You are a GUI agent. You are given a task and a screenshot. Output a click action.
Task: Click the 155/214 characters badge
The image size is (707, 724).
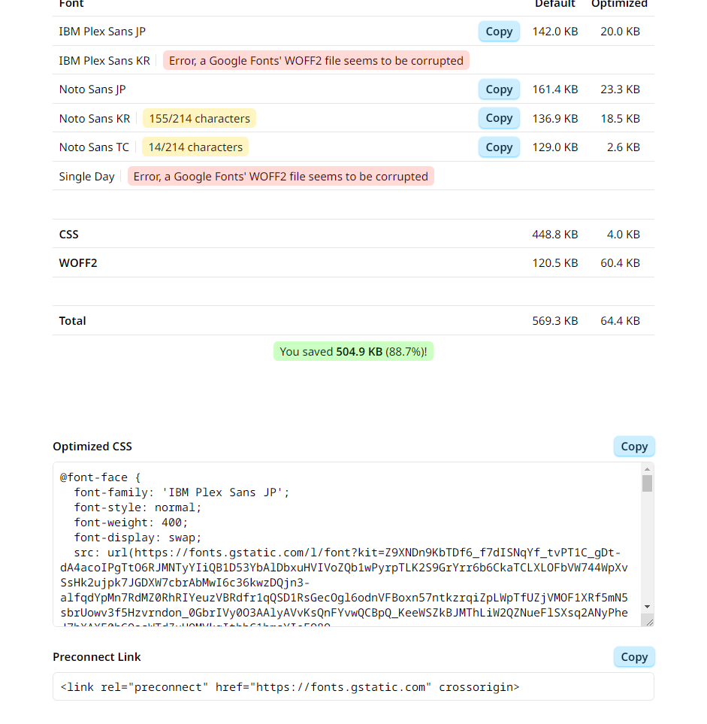[x=199, y=119]
